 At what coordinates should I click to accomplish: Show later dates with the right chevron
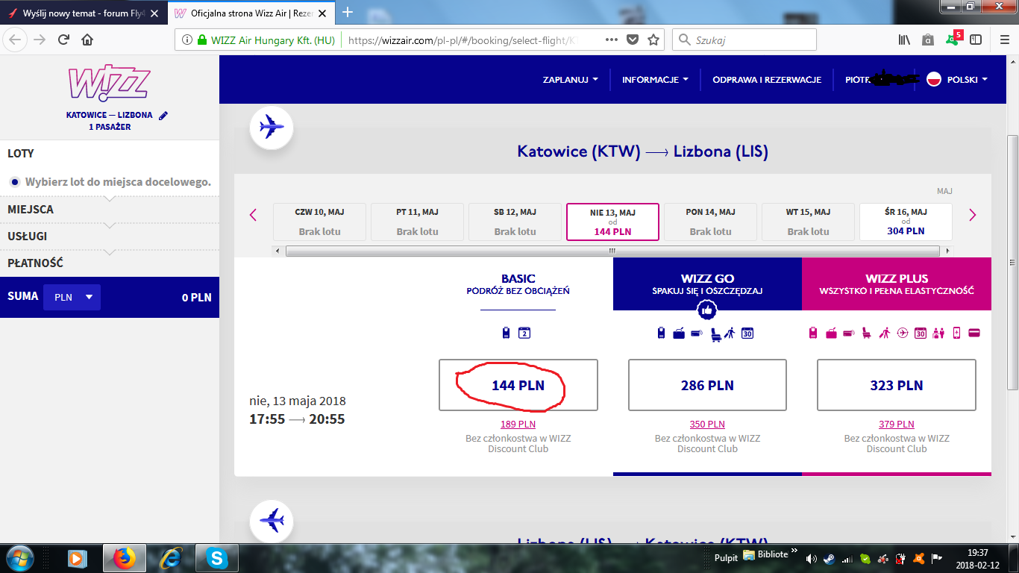[x=972, y=215]
